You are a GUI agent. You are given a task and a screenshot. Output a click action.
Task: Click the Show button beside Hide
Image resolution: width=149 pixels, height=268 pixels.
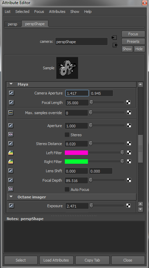pos(127,49)
